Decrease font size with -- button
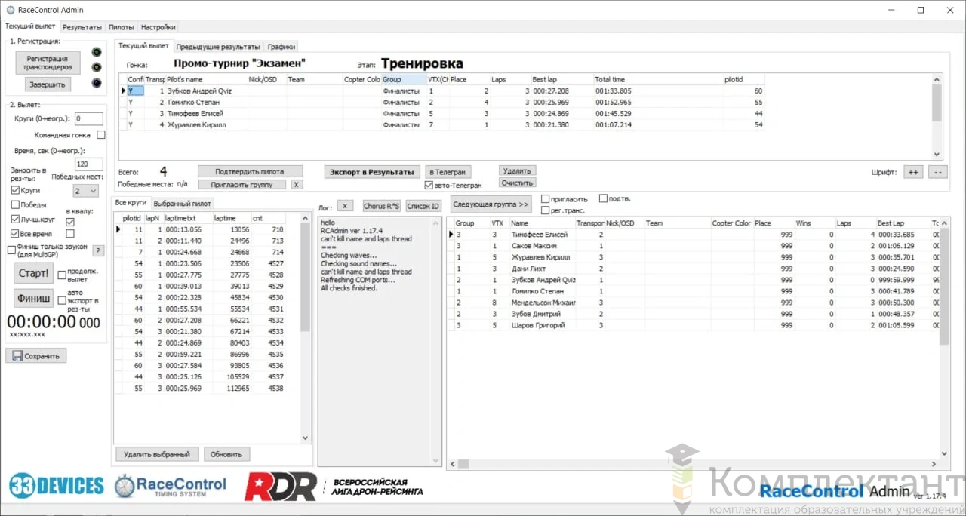The image size is (966, 516). point(937,172)
